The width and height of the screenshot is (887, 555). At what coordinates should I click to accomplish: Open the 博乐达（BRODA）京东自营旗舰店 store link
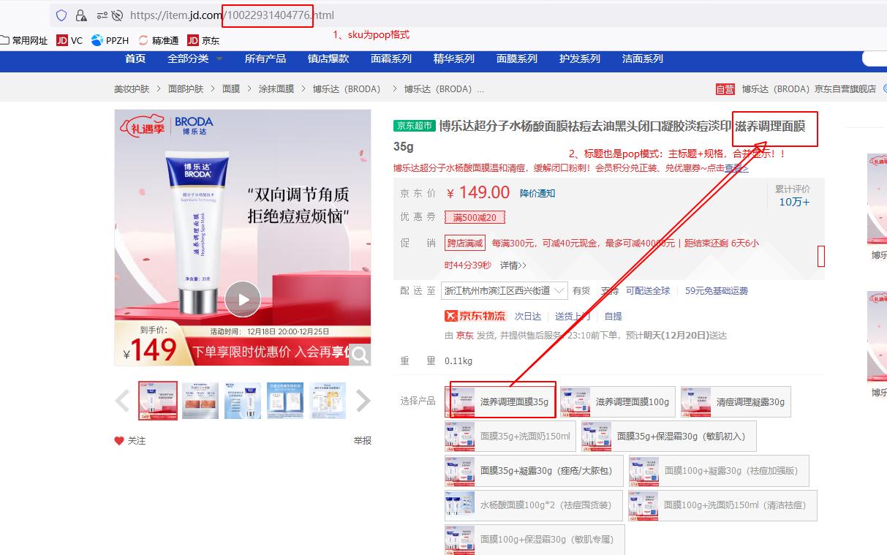pos(809,89)
